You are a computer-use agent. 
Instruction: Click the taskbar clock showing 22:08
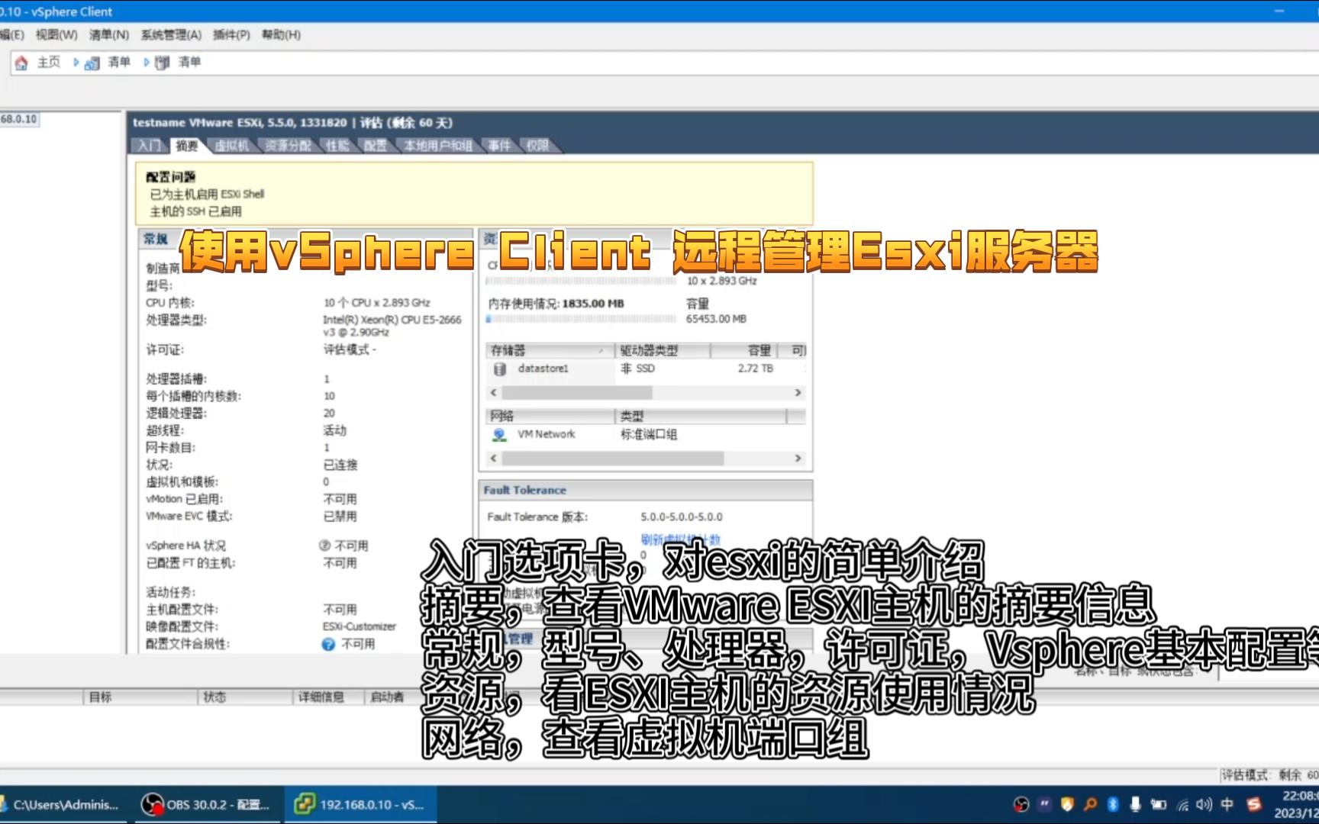(1296, 805)
